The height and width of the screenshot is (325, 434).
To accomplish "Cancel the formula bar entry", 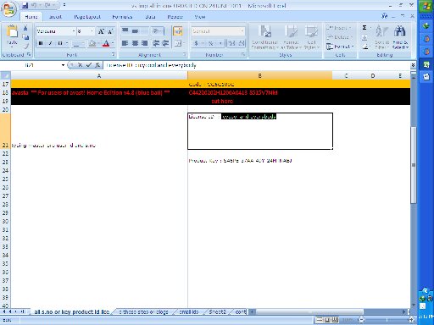I will [80, 65].
